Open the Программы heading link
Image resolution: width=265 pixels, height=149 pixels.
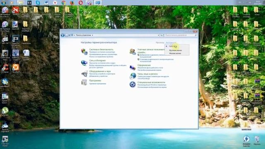click(x=95, y=81)
